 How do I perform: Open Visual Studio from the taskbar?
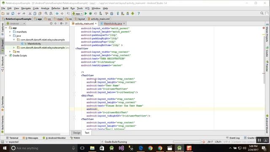121,148
